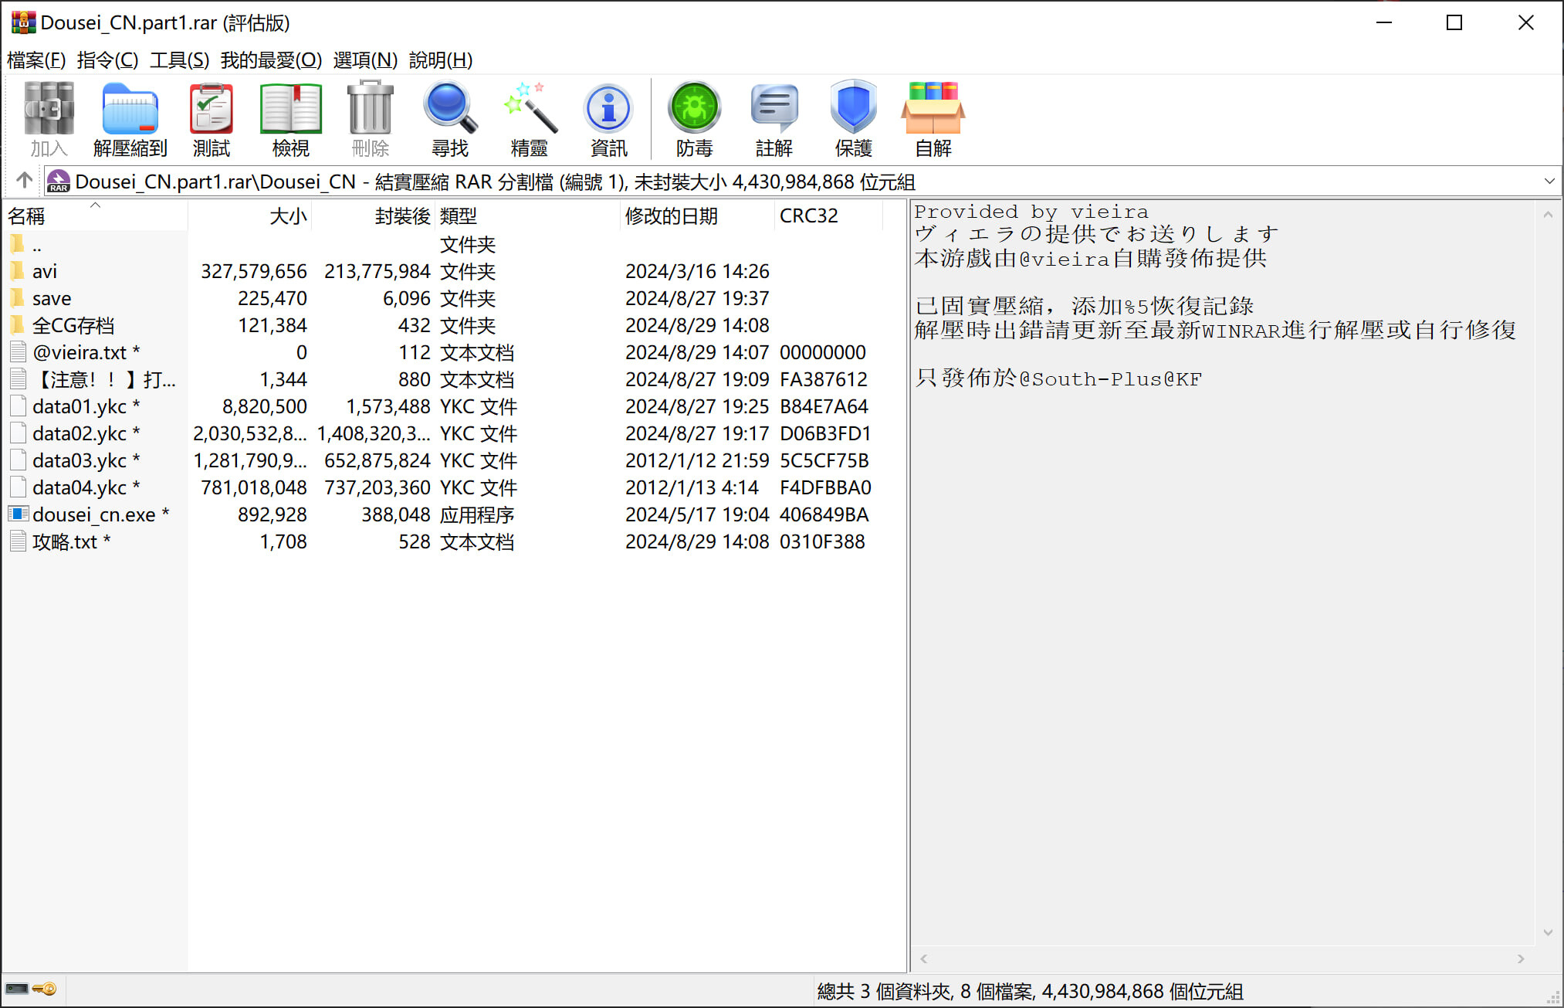Click the Extract To toolbar icon
Image resolution: width=1564 pixels, height=1008 pixels.
(x=130, y=118)
